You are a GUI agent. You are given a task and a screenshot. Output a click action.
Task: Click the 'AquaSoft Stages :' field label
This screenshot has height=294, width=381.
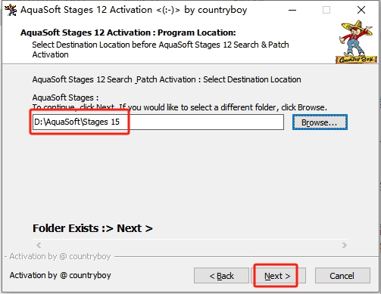coord(65,97)
